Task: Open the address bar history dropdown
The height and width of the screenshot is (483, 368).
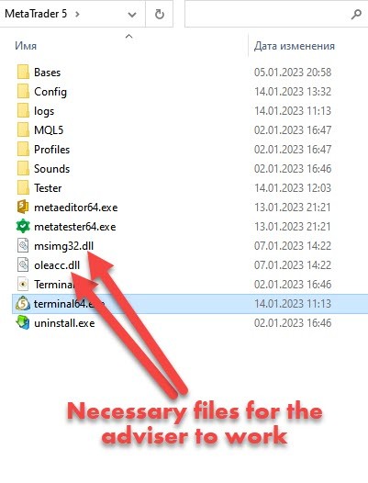Action: click(132, 15)
